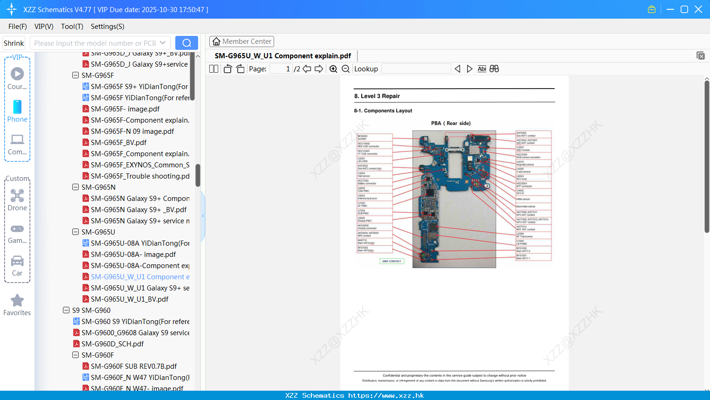Open the Settings(S) menu

coord(108,27)
